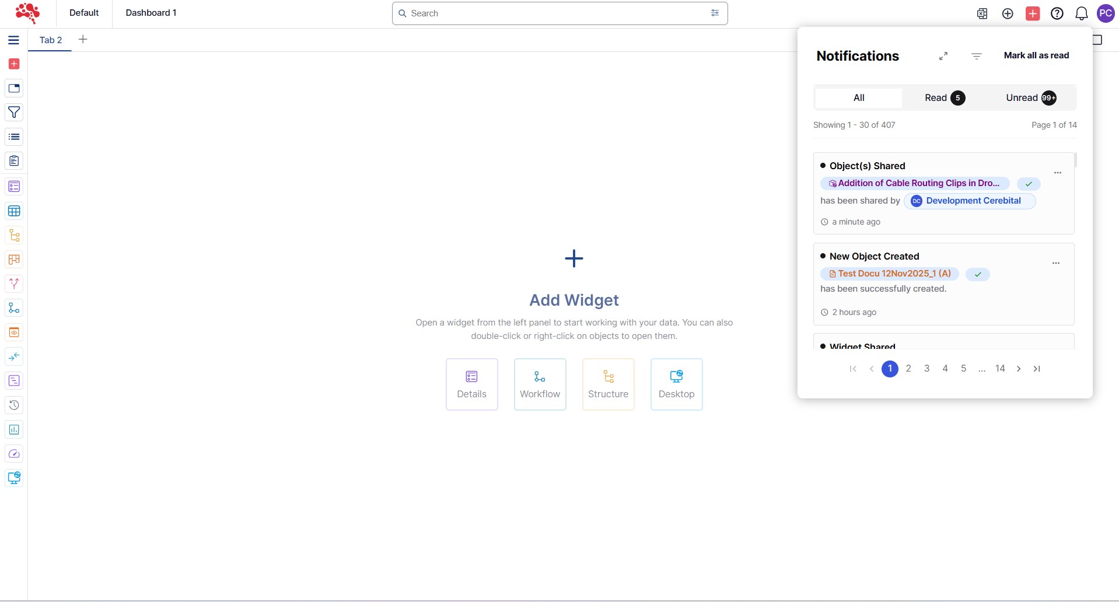Go to next notifications page arrow
The image size is (1119, 602).
click(x=1018, y=369)
